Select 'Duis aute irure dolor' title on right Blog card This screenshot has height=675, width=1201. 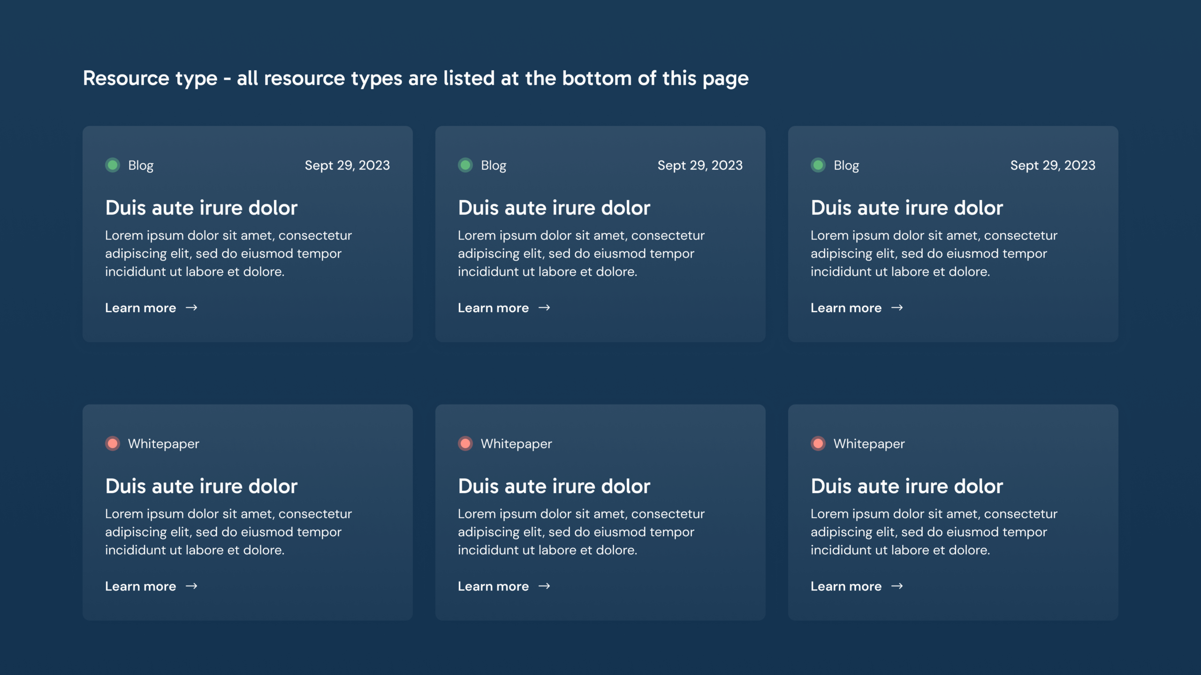pos(907,208)
